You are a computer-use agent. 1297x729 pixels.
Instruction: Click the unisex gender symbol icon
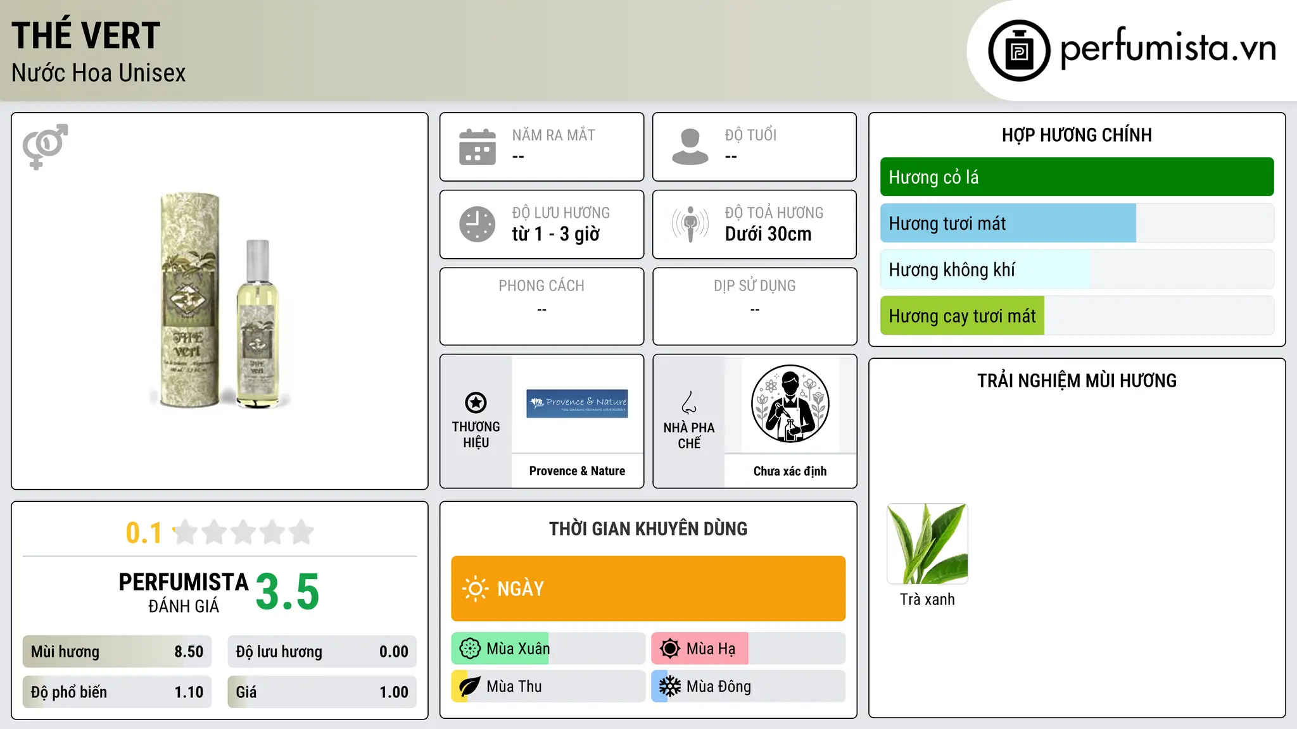tap(45, 146)
